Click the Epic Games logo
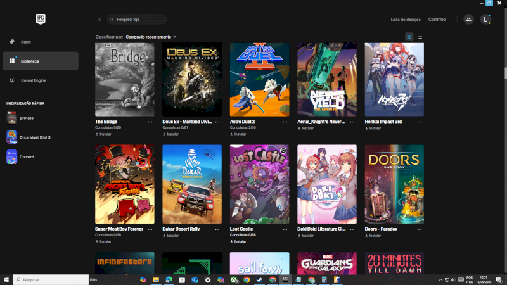The height and width of the screenshot is (285, 507). (x=41, y=19)
